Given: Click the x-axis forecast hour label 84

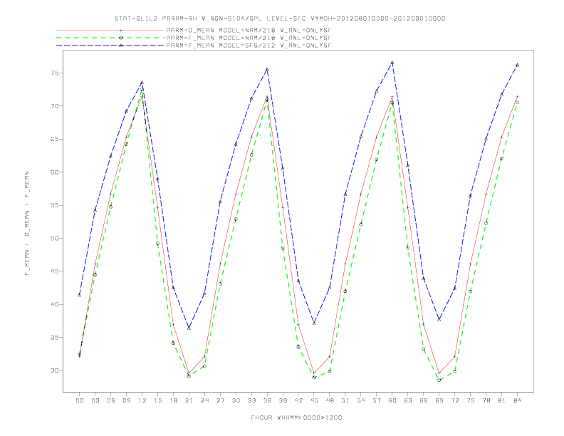Looking at the screenshot, I should [x=517, y=400].
